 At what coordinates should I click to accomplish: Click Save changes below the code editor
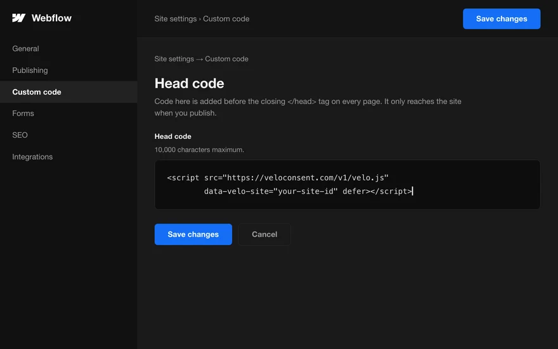click(x=193, y=234)
